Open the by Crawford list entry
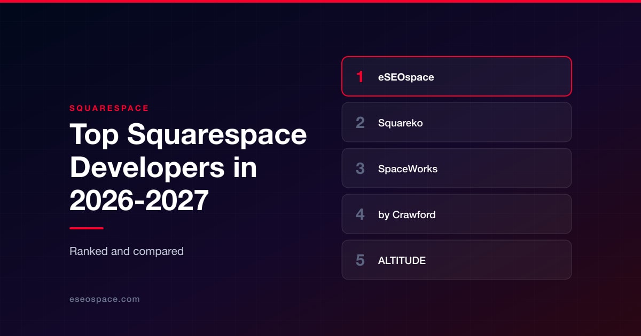Screen dimensions: 641x336 pos(457,214)
